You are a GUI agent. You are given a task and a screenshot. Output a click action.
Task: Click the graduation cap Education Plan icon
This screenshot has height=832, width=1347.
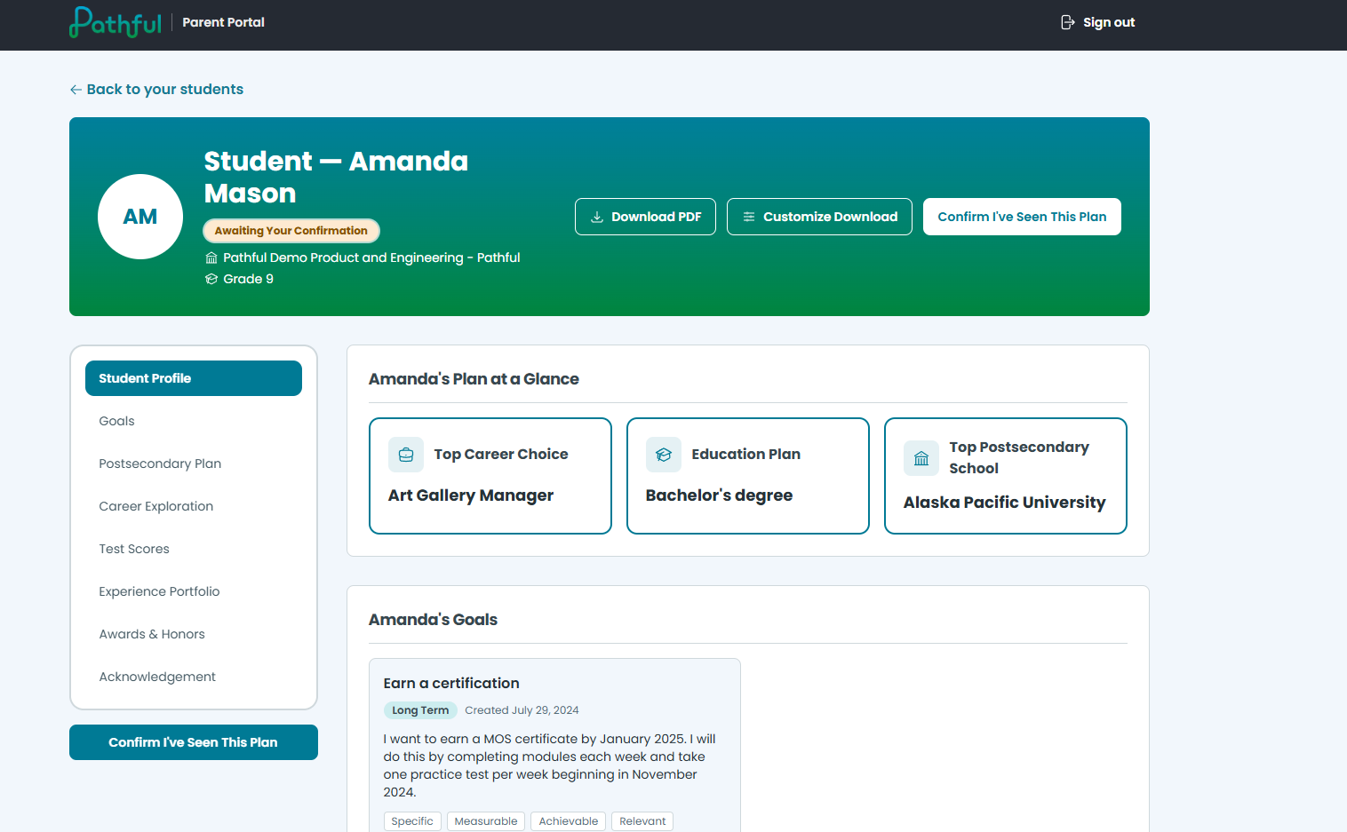point(664,455)
